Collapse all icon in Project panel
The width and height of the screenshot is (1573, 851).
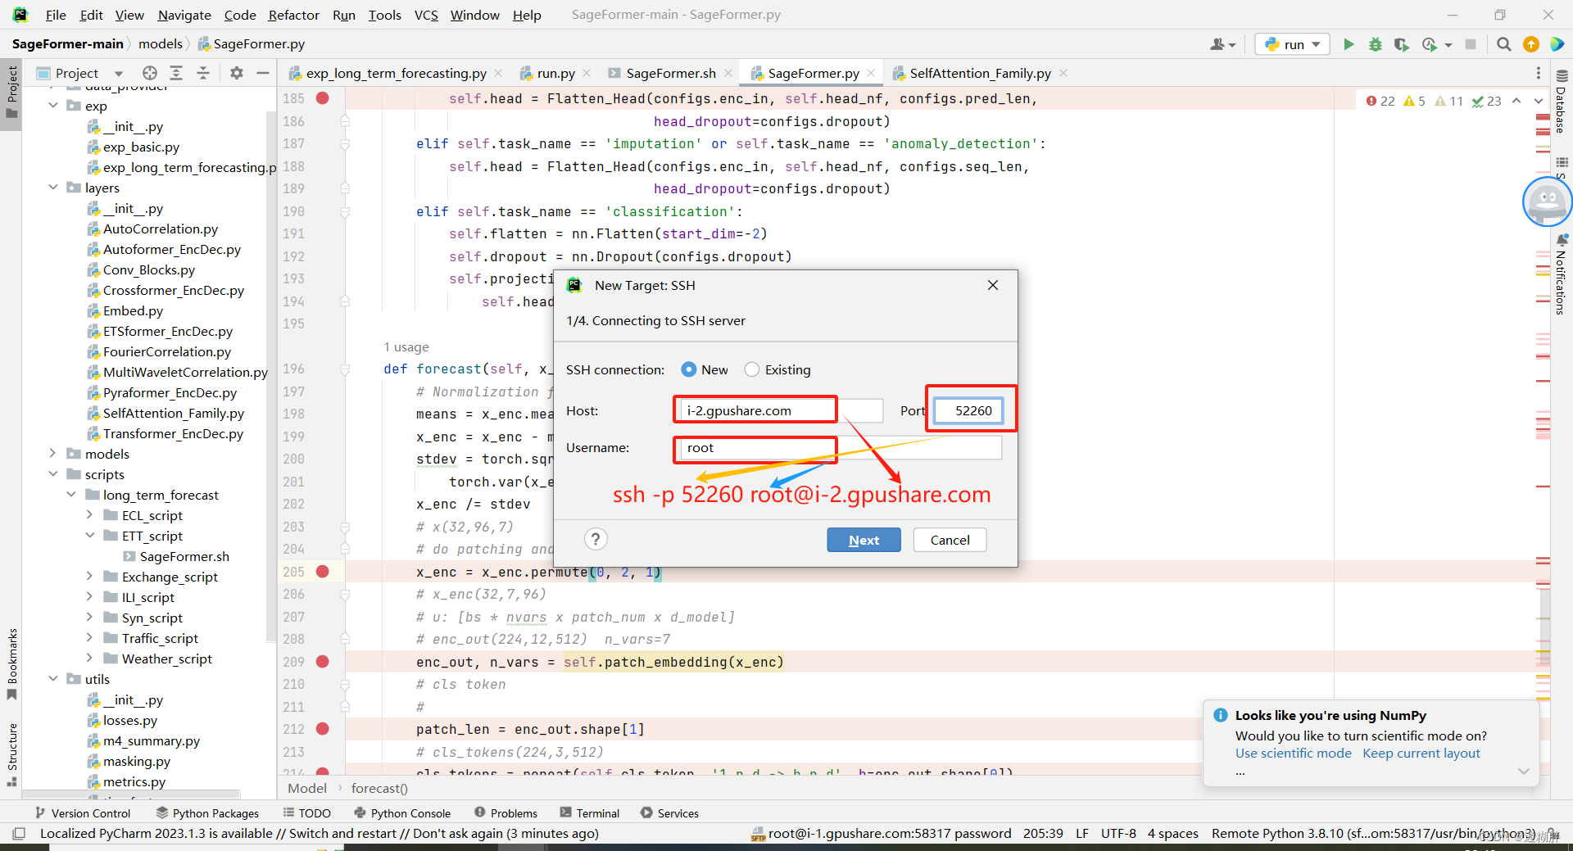203,73
